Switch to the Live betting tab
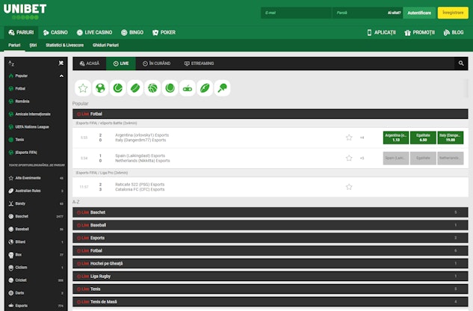Screen dimensions: 473x311 [121, 64]
